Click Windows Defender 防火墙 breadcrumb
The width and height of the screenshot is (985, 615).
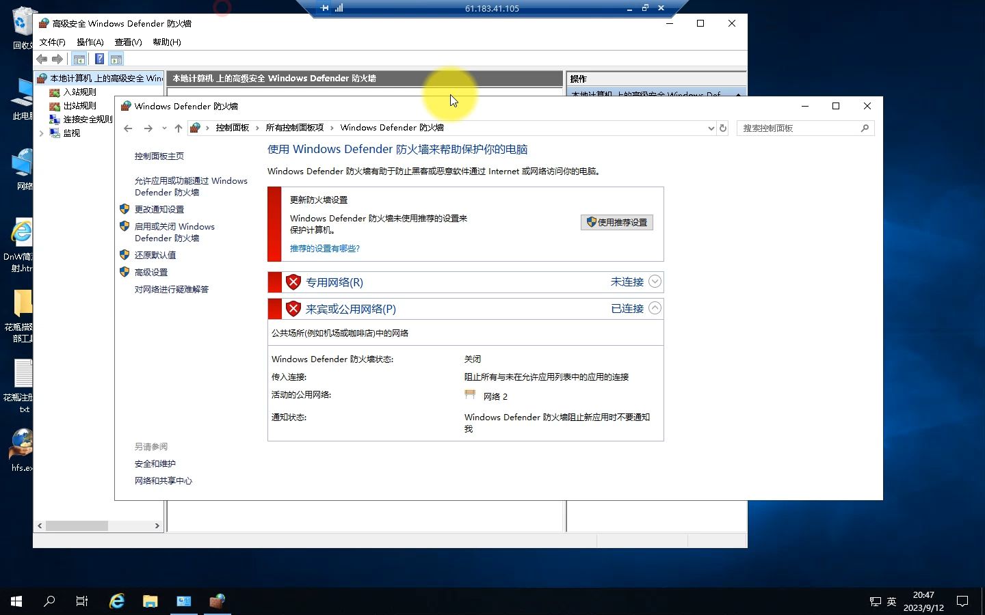click(392, 128)
